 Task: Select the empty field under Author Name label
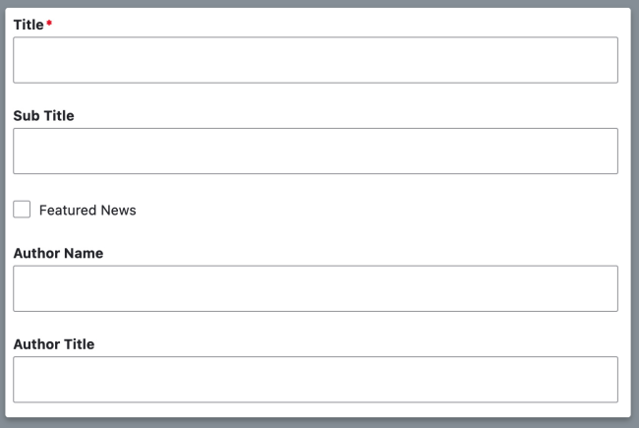[x=315, y=288]
